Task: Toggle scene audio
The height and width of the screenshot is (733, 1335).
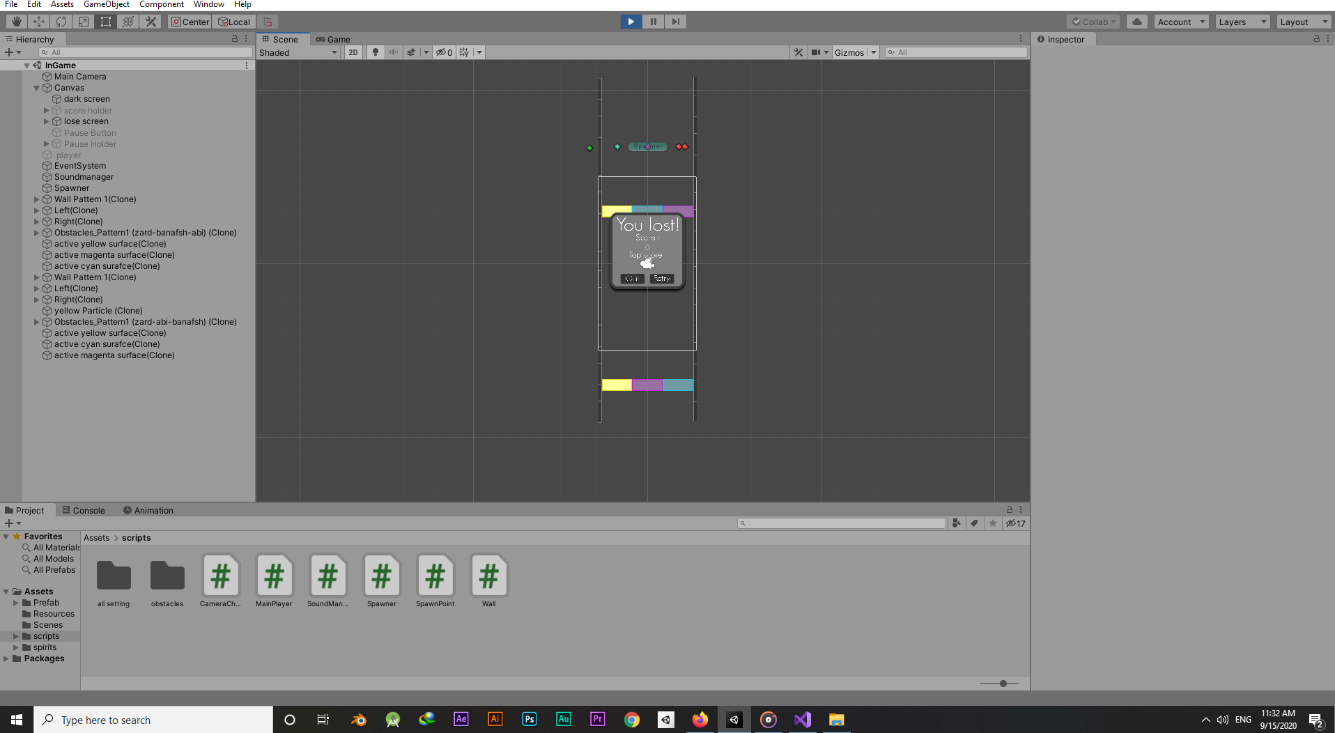Action: click(393, 52)
